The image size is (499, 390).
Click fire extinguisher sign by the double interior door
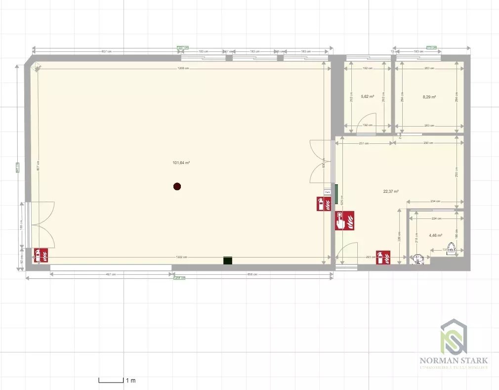pyautogui.click(x=324, y=204)
